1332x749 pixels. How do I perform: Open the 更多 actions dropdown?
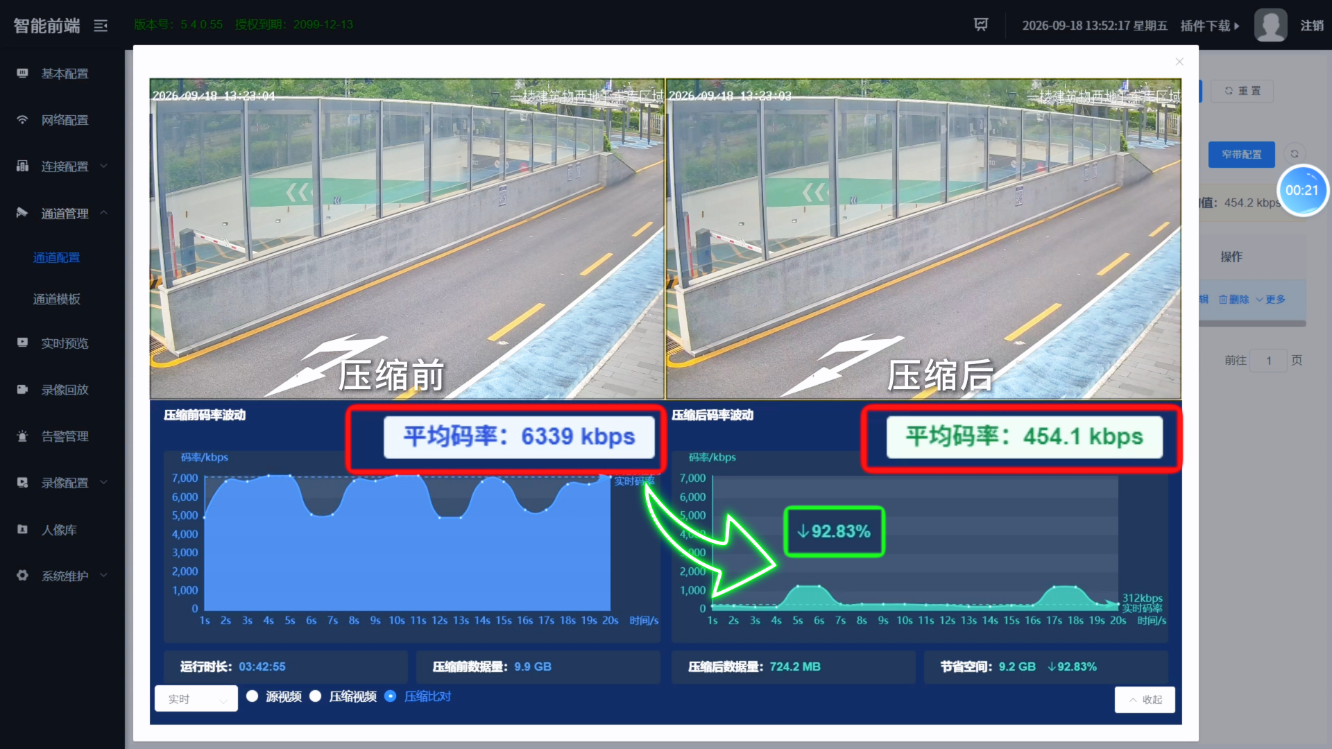tap(1270, 300)
